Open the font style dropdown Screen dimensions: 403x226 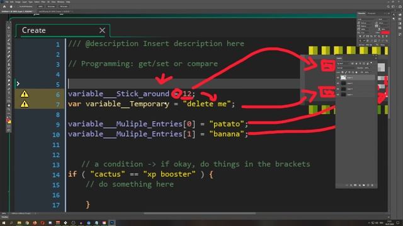click(383, 19)
